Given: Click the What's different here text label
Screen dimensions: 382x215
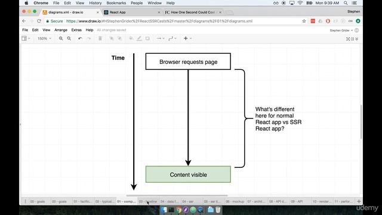Looking at the screenshot, I should pos(278,119).
